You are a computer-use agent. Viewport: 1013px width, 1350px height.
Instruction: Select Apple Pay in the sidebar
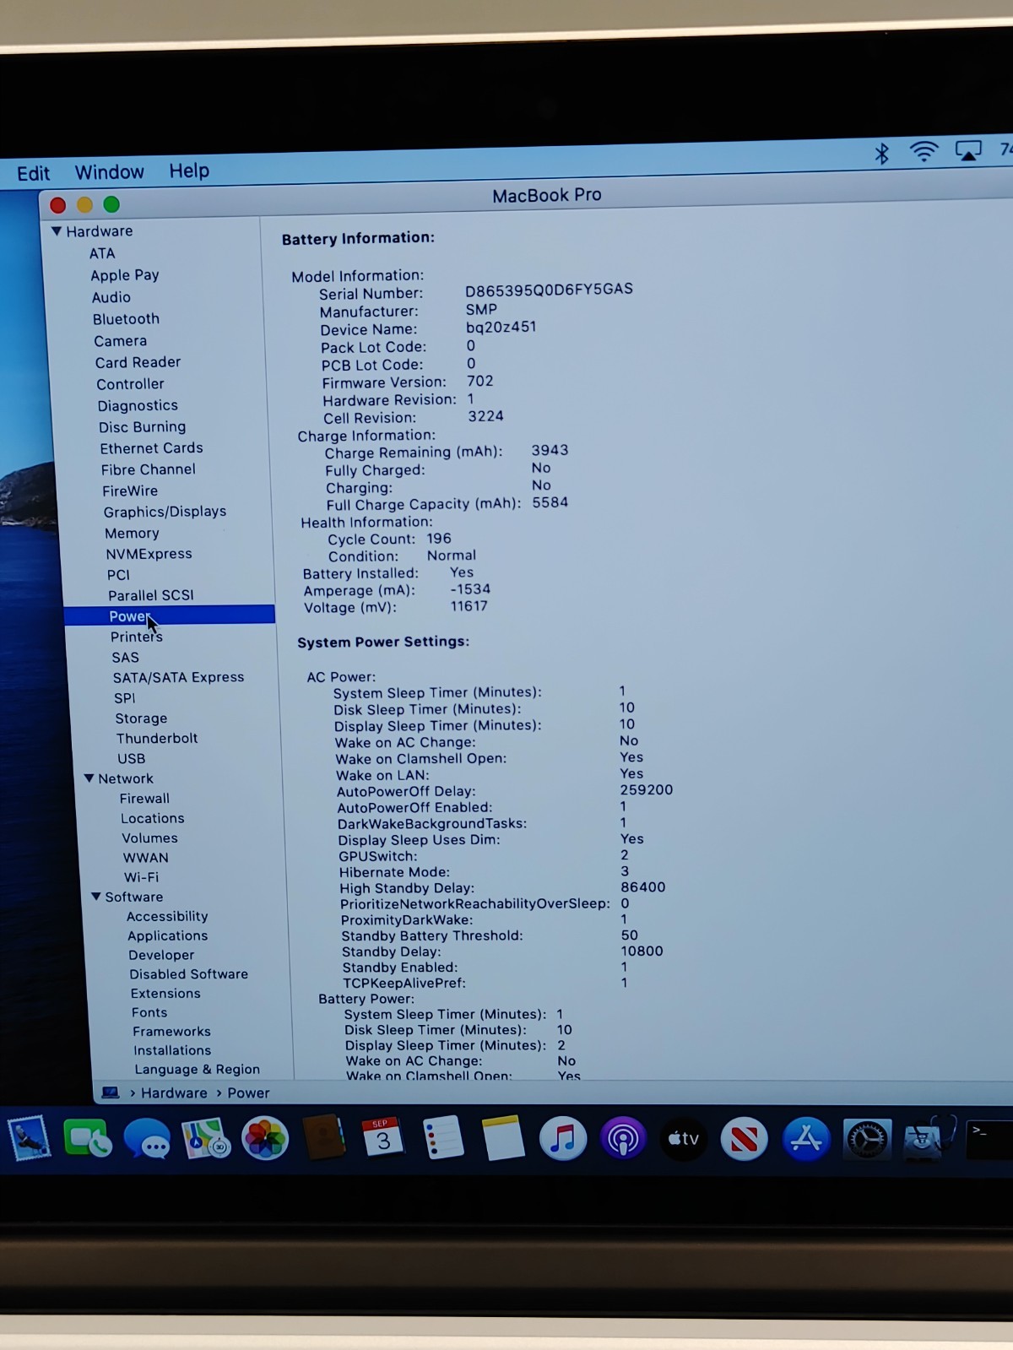pos(125,275)
